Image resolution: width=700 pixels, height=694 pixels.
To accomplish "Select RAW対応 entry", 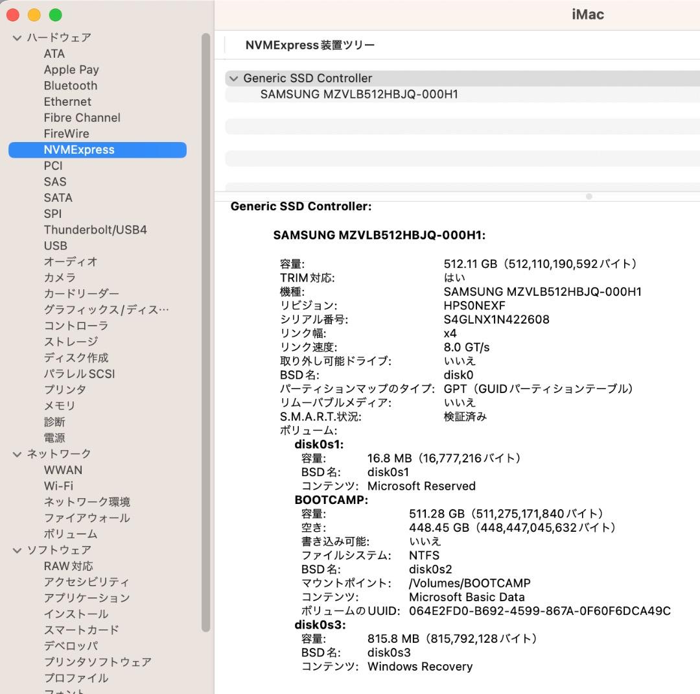I will [68, 567].
